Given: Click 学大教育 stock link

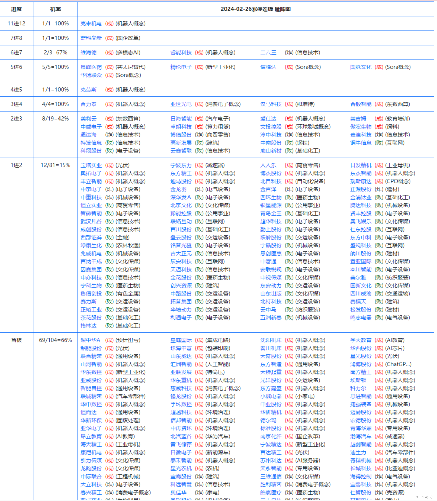Looking at the screenshot, I should 361,340.
